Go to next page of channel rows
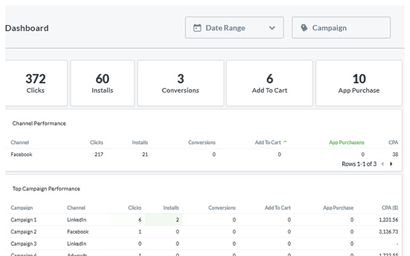The height and width of the screenshot is (256, 410). (391, 164)
